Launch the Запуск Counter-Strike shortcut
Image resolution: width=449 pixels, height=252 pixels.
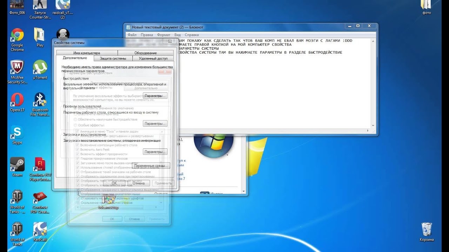pyautogui.click(x=40, y=9)
